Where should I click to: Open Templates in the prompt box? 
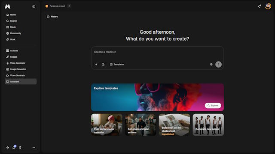117,65
